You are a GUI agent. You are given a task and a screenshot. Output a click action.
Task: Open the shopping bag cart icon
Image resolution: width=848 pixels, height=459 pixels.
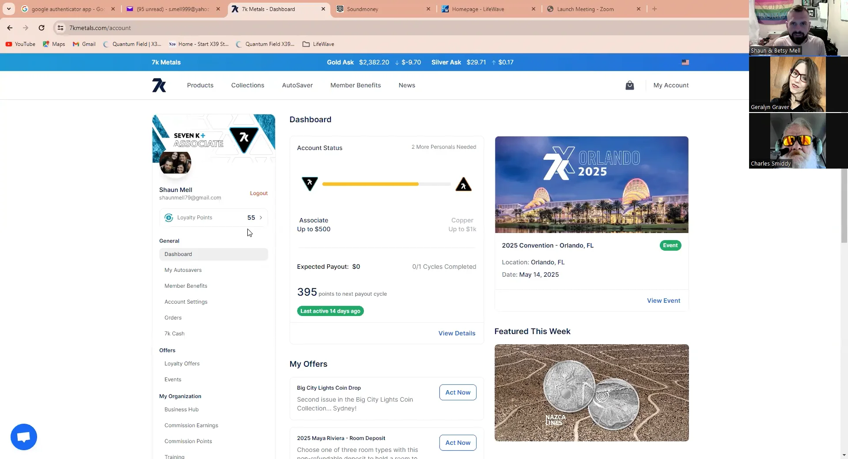tap(629, 85)
